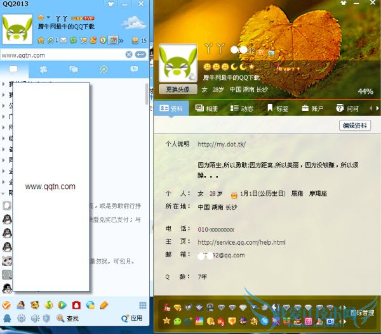Image resolution: width=381 pixels, height=334 pixels.
Task: Open the QQ pet bear icon
Action: [35, 305]
